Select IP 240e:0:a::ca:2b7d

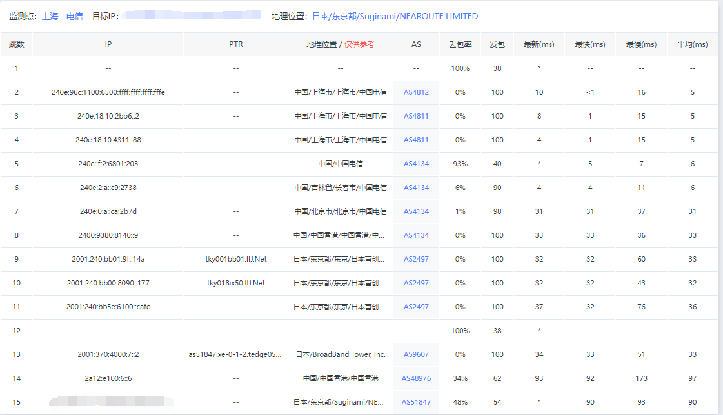click(x=108, y=211)
